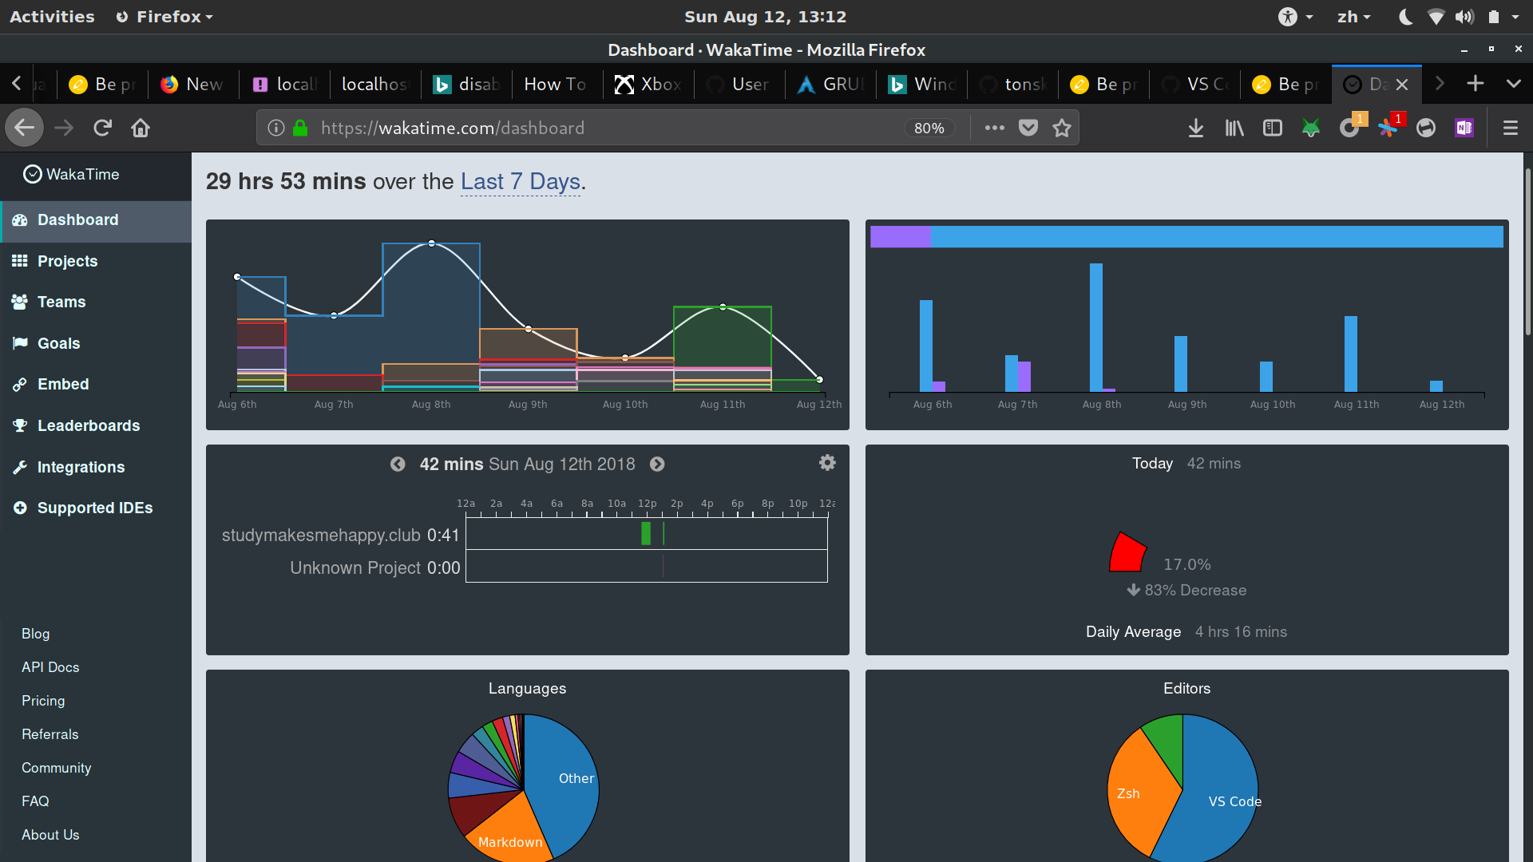Open the API Docs link
The width and height of the screenshot is (1533, 862).
pos(50,667)
